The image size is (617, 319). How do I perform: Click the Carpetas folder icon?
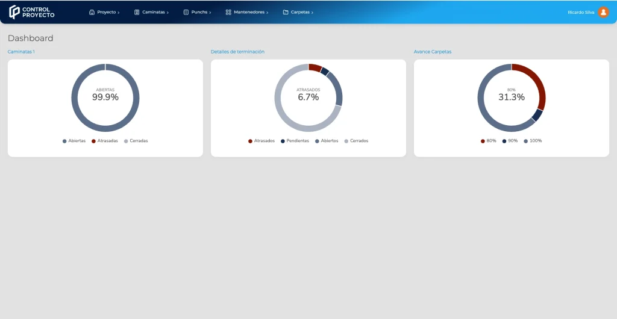[286, 12]
